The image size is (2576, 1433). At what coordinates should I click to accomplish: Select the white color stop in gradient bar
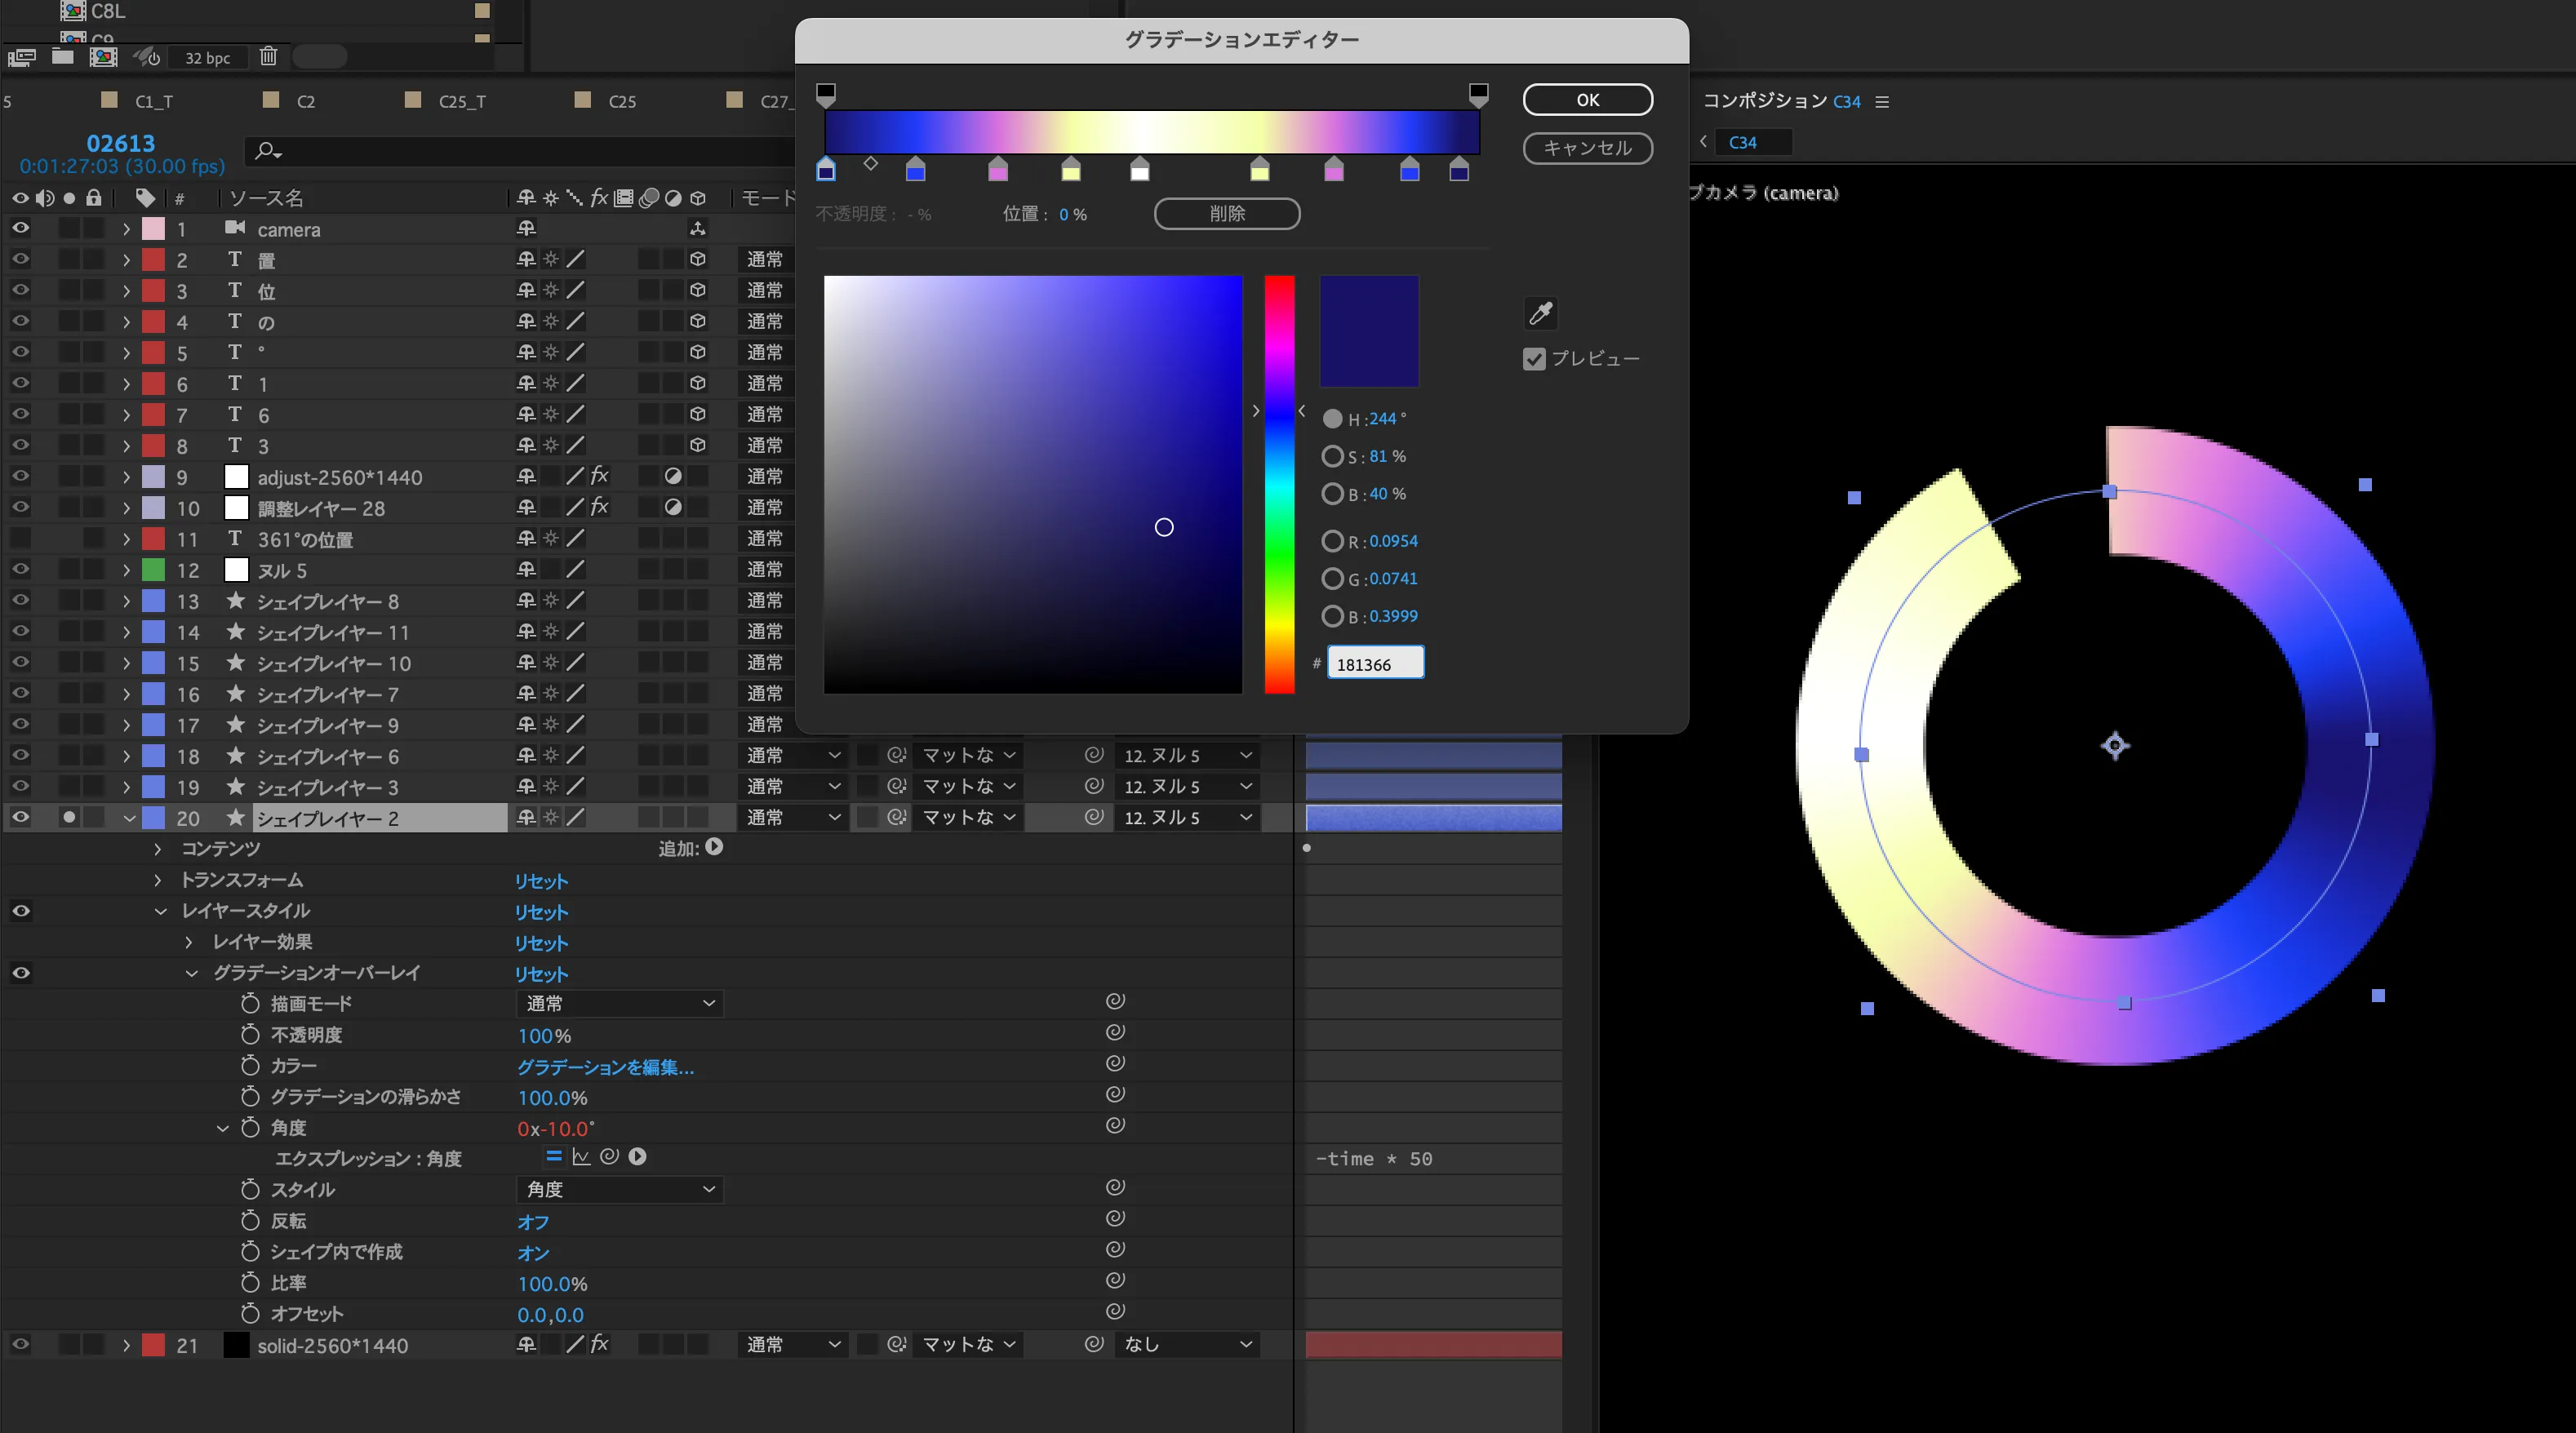tap(1139, 171)
